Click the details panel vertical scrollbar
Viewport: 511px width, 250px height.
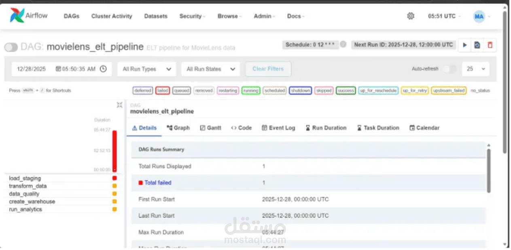click(x=489, y=170)
